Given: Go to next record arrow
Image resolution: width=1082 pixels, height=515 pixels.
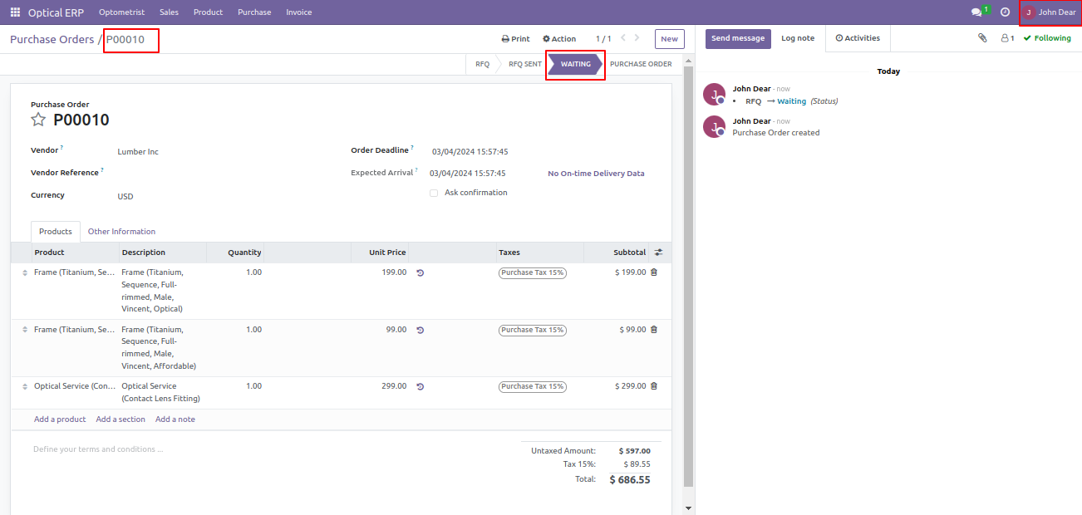Looking at the screenshot, I should click(637, 38).
